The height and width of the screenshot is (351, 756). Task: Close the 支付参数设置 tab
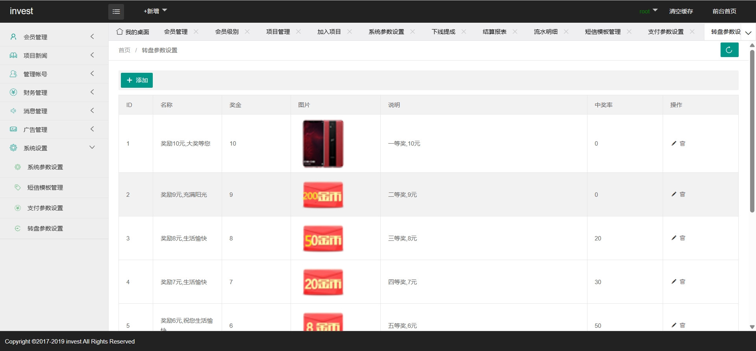coord(692,31)
